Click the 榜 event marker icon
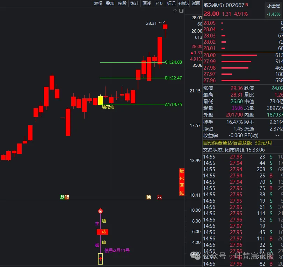The image size is (283, 267). click(148, 197)
